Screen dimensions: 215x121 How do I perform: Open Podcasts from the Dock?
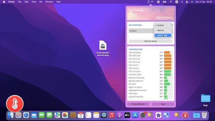coord(120,115)
